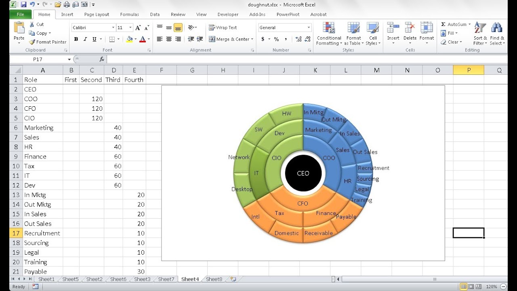Toggle Bold formatting
Screen dimensions: 517x291
click(76, 39)
